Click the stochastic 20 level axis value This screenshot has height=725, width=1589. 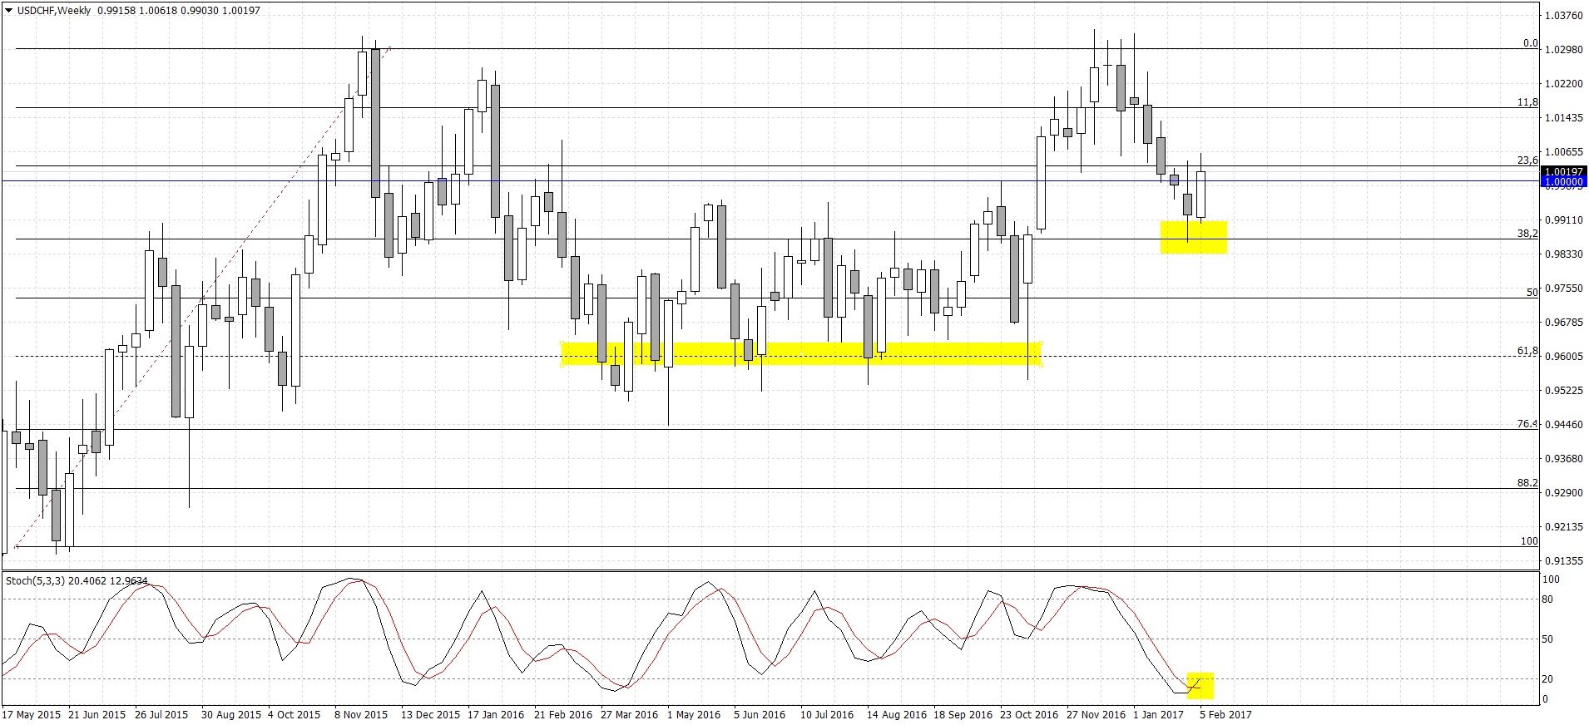click(1547, 679)
